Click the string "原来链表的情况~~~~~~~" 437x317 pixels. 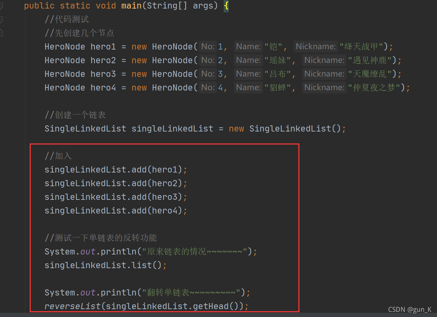[x=195, y=252]
